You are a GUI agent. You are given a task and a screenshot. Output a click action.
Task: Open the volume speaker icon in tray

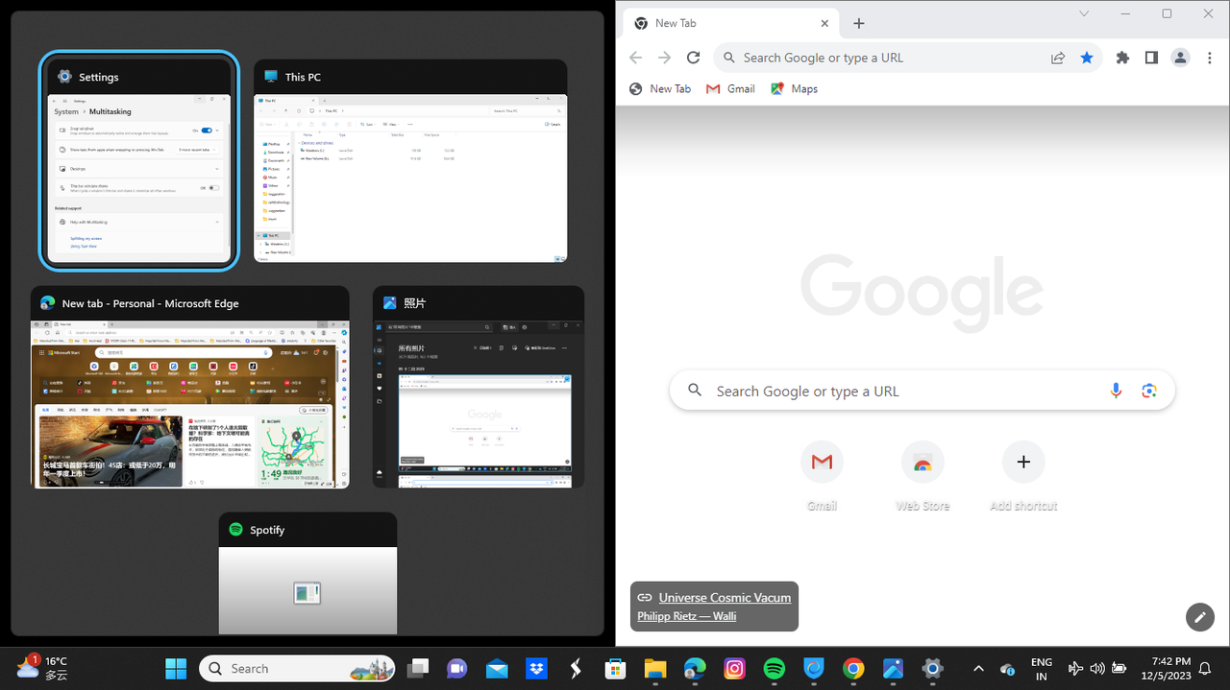(1097, 669)
